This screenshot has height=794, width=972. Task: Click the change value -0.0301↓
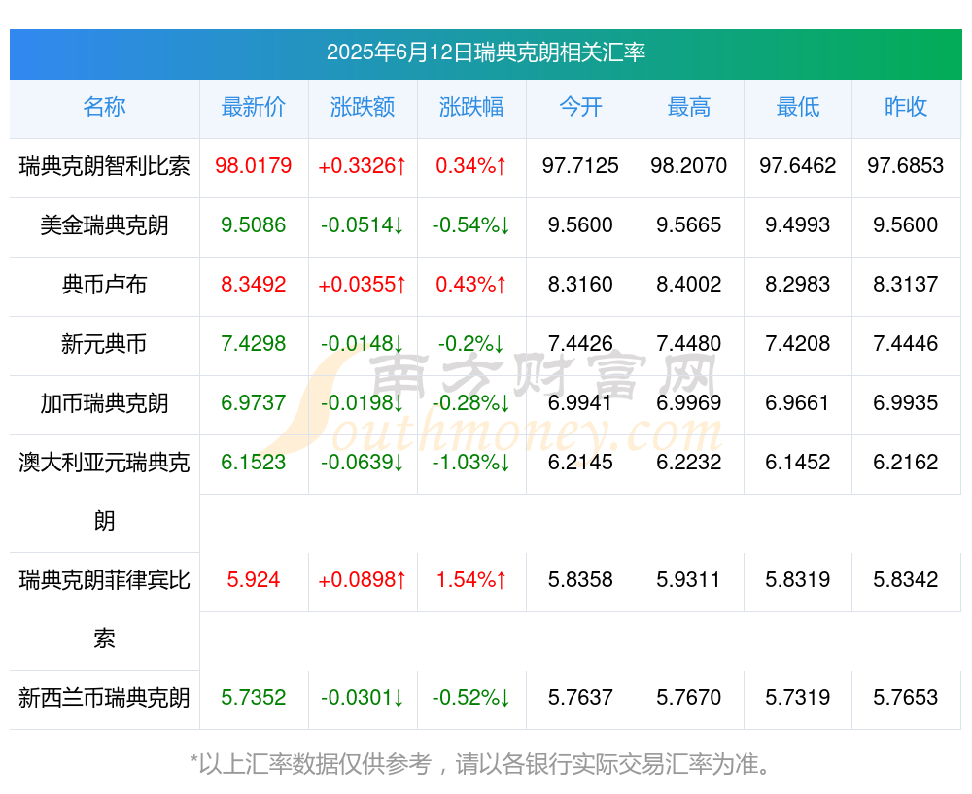point(363,698)
